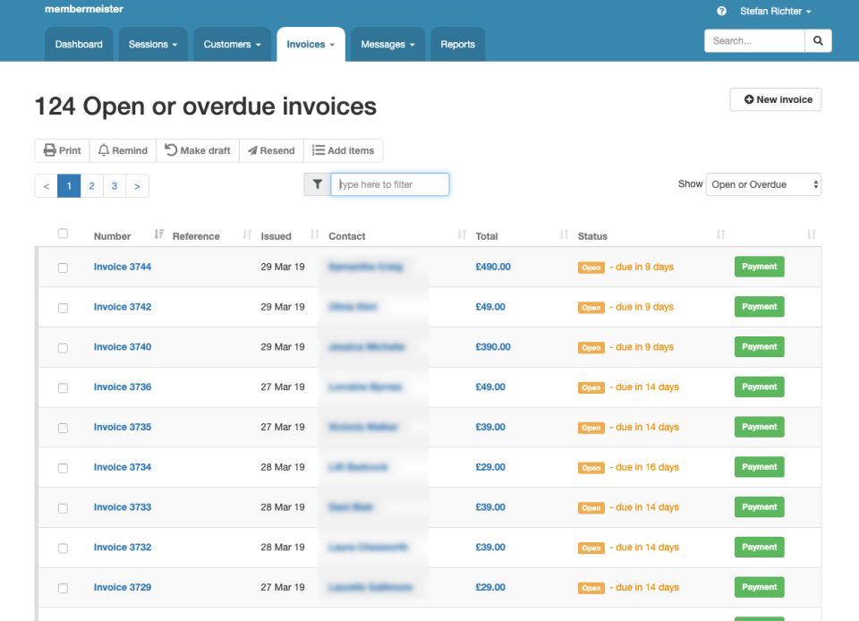Viewport: 859px width, 621px height.
Task: Click the Remind bell button
Action: pyautogui.click(x=123, y=150)
